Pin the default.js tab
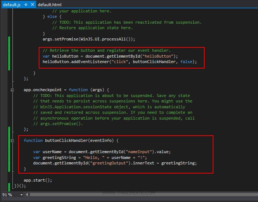This screenshot has height=202, width=258. pyautogui.click(x=26, y=5)
